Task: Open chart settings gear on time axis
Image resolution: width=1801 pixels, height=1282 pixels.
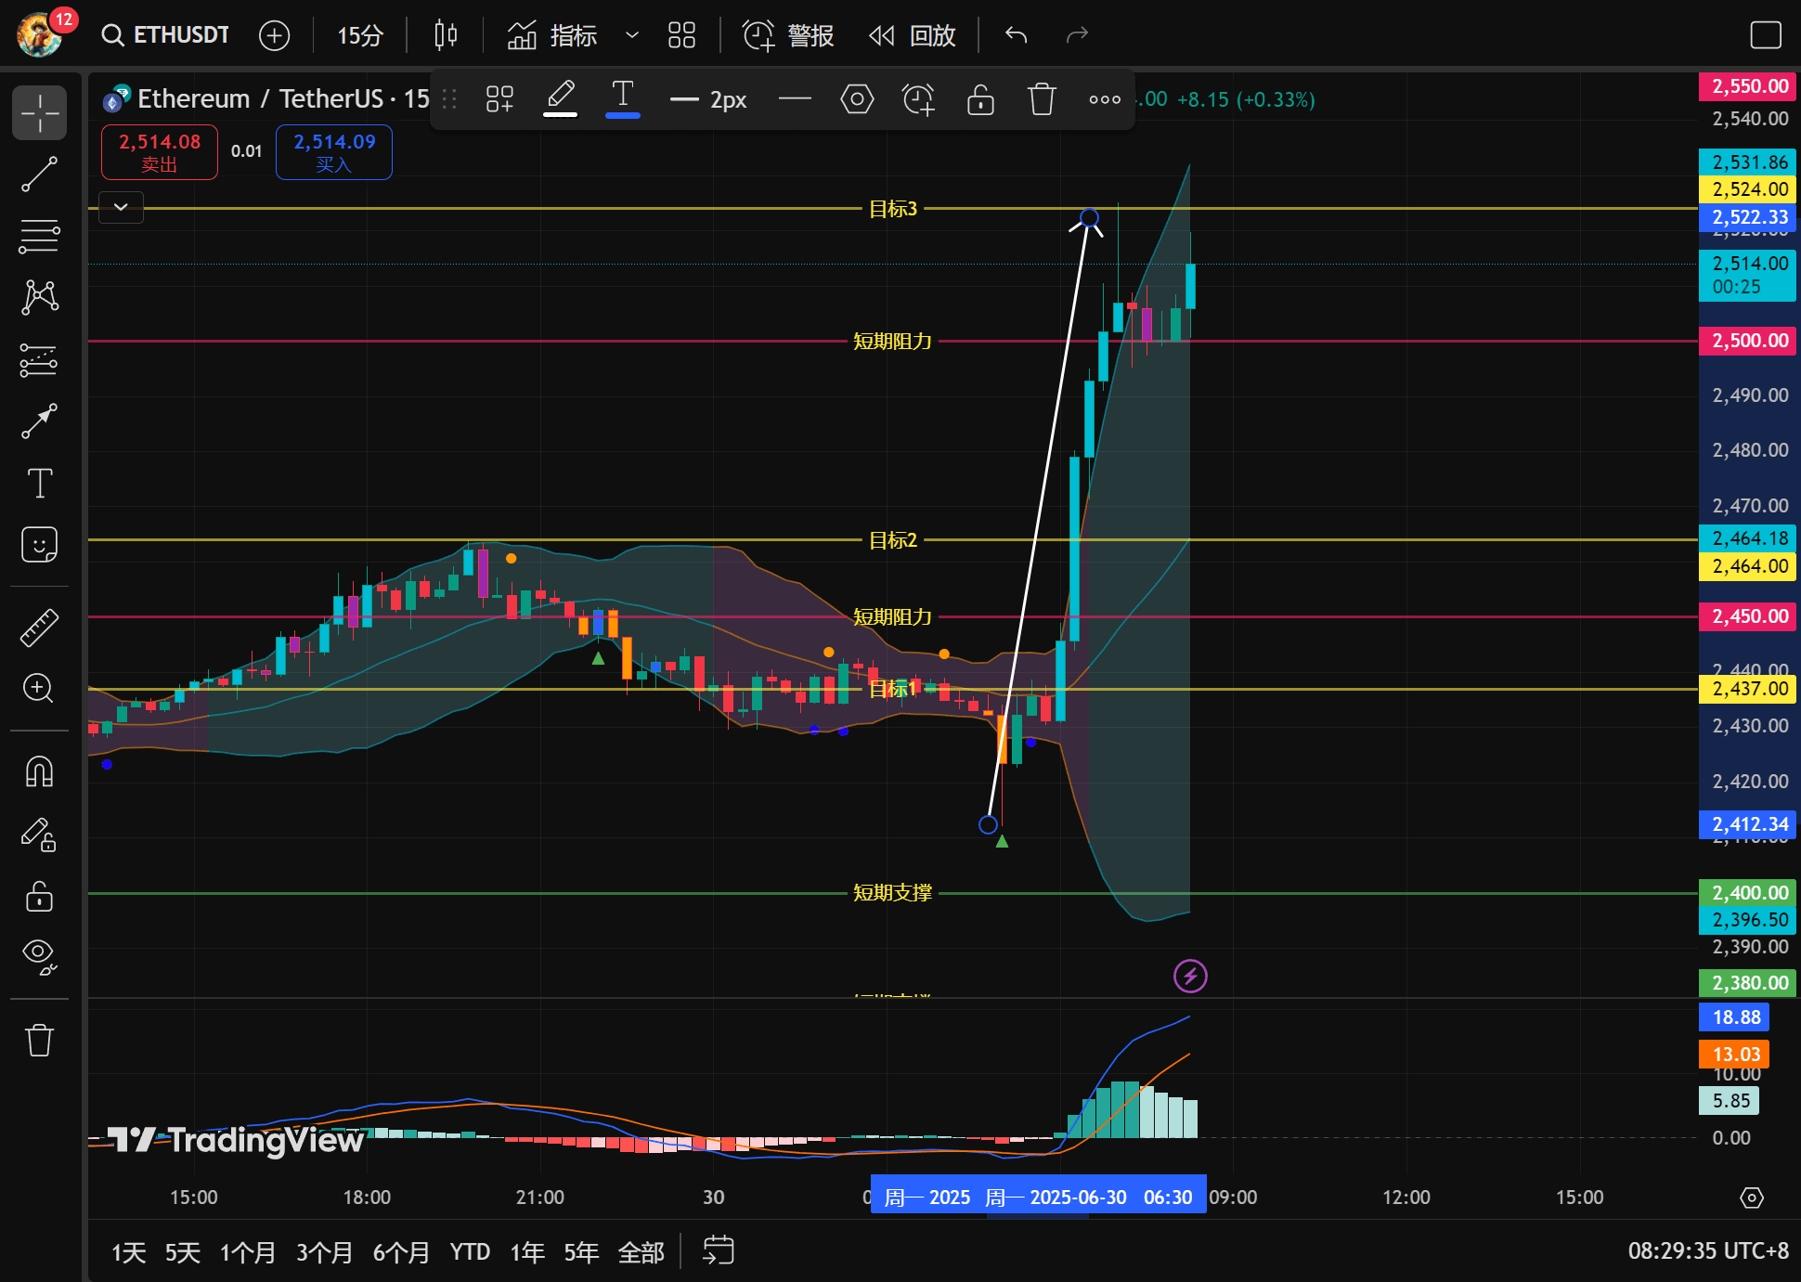Action: coord(1752,1198)
